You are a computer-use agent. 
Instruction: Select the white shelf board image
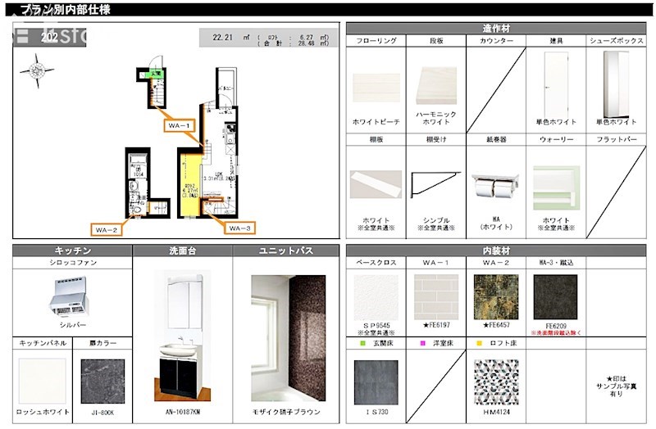(x=376, y=184)
